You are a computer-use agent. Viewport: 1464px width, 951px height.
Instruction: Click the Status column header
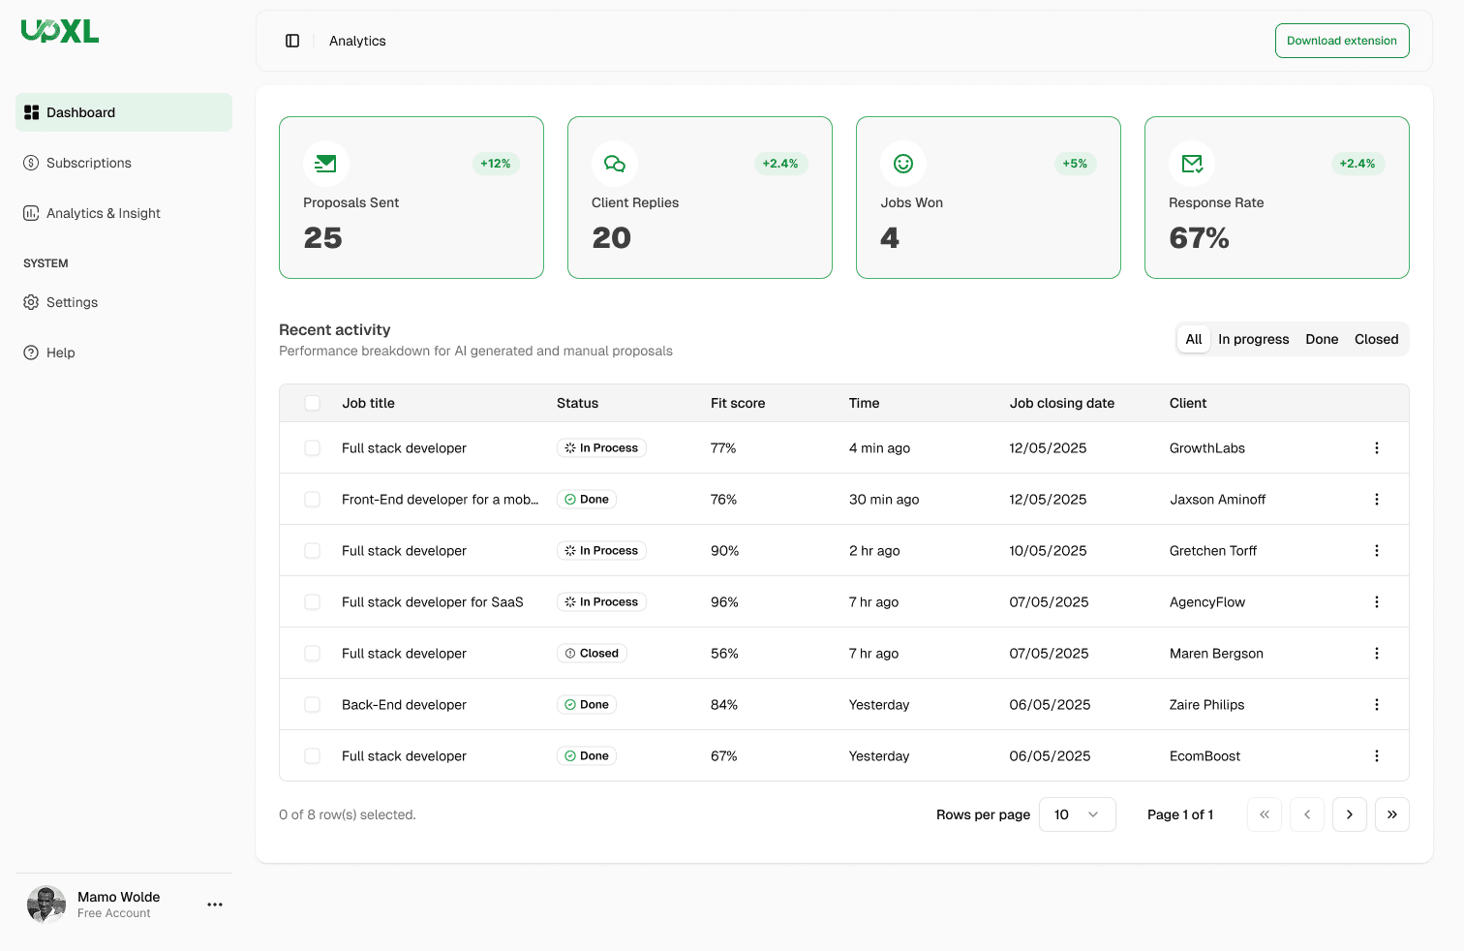coord(577,403)
